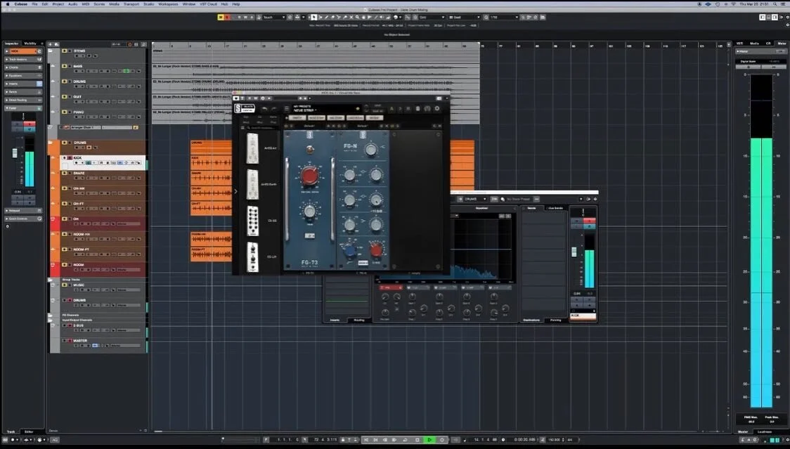Click the channel settings fader handle
Image resolution: width=790 pixels, height=449 pixels.
574,252
